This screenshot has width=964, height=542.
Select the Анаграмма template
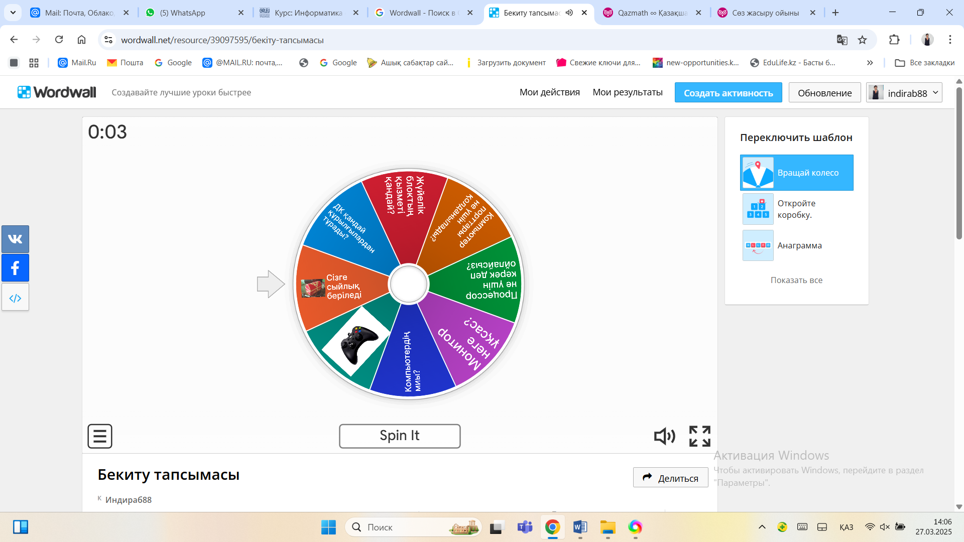pos(796,245)
